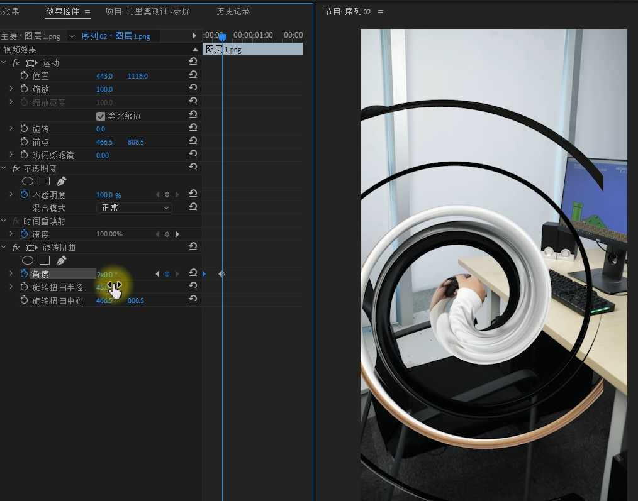Expand the 角度 parameter
This screenshot has height=501, width=638.
(11, 273)
